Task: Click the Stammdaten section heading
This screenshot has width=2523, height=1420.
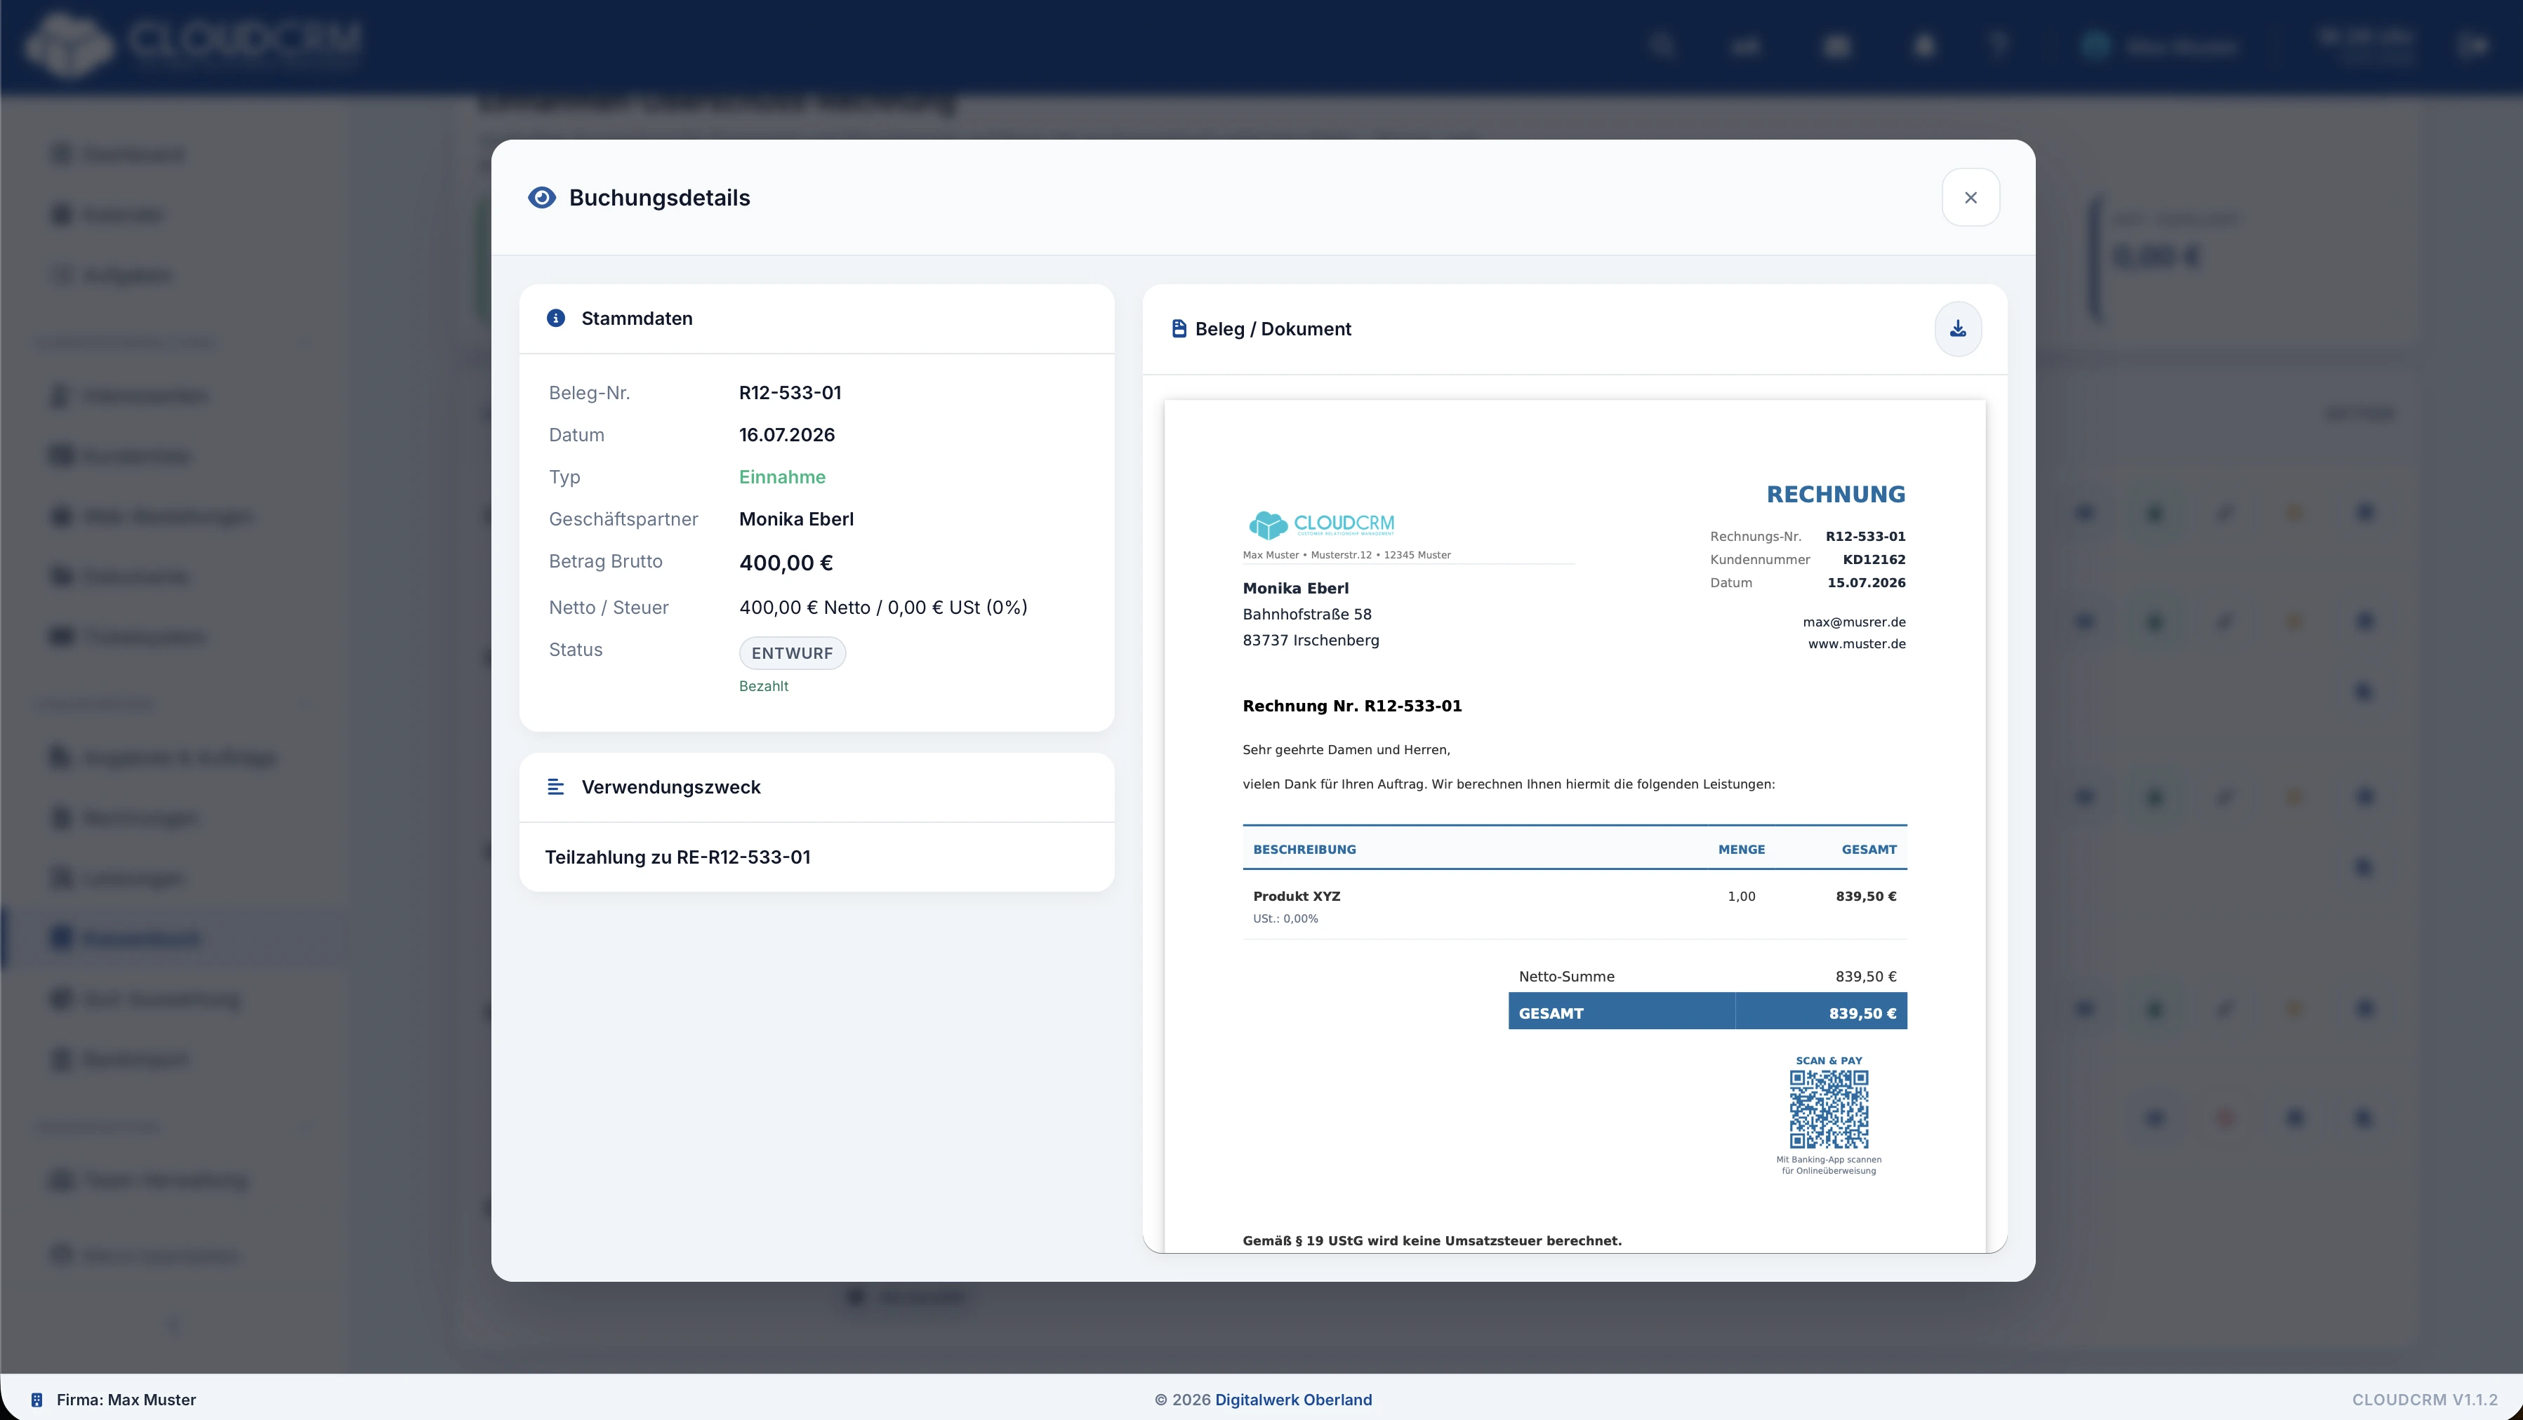Action: [x=637, y=318]
